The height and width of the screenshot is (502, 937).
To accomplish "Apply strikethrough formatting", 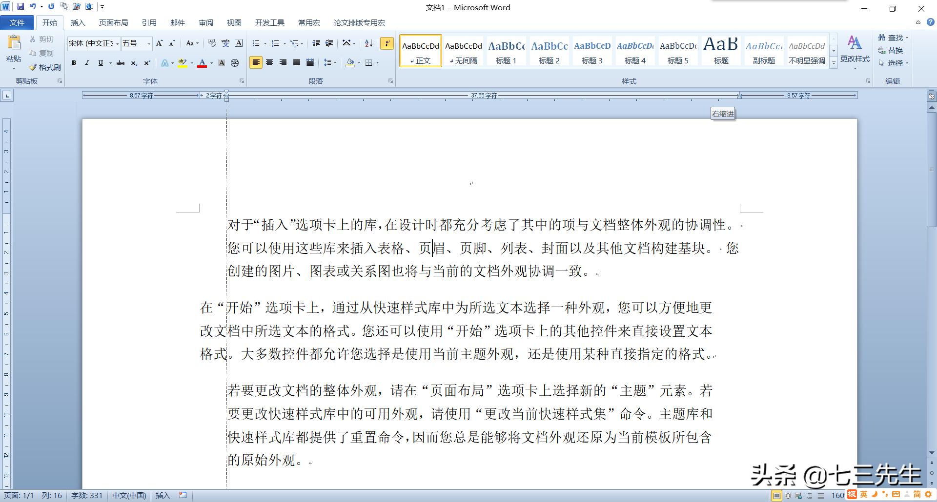I will 121,62.
